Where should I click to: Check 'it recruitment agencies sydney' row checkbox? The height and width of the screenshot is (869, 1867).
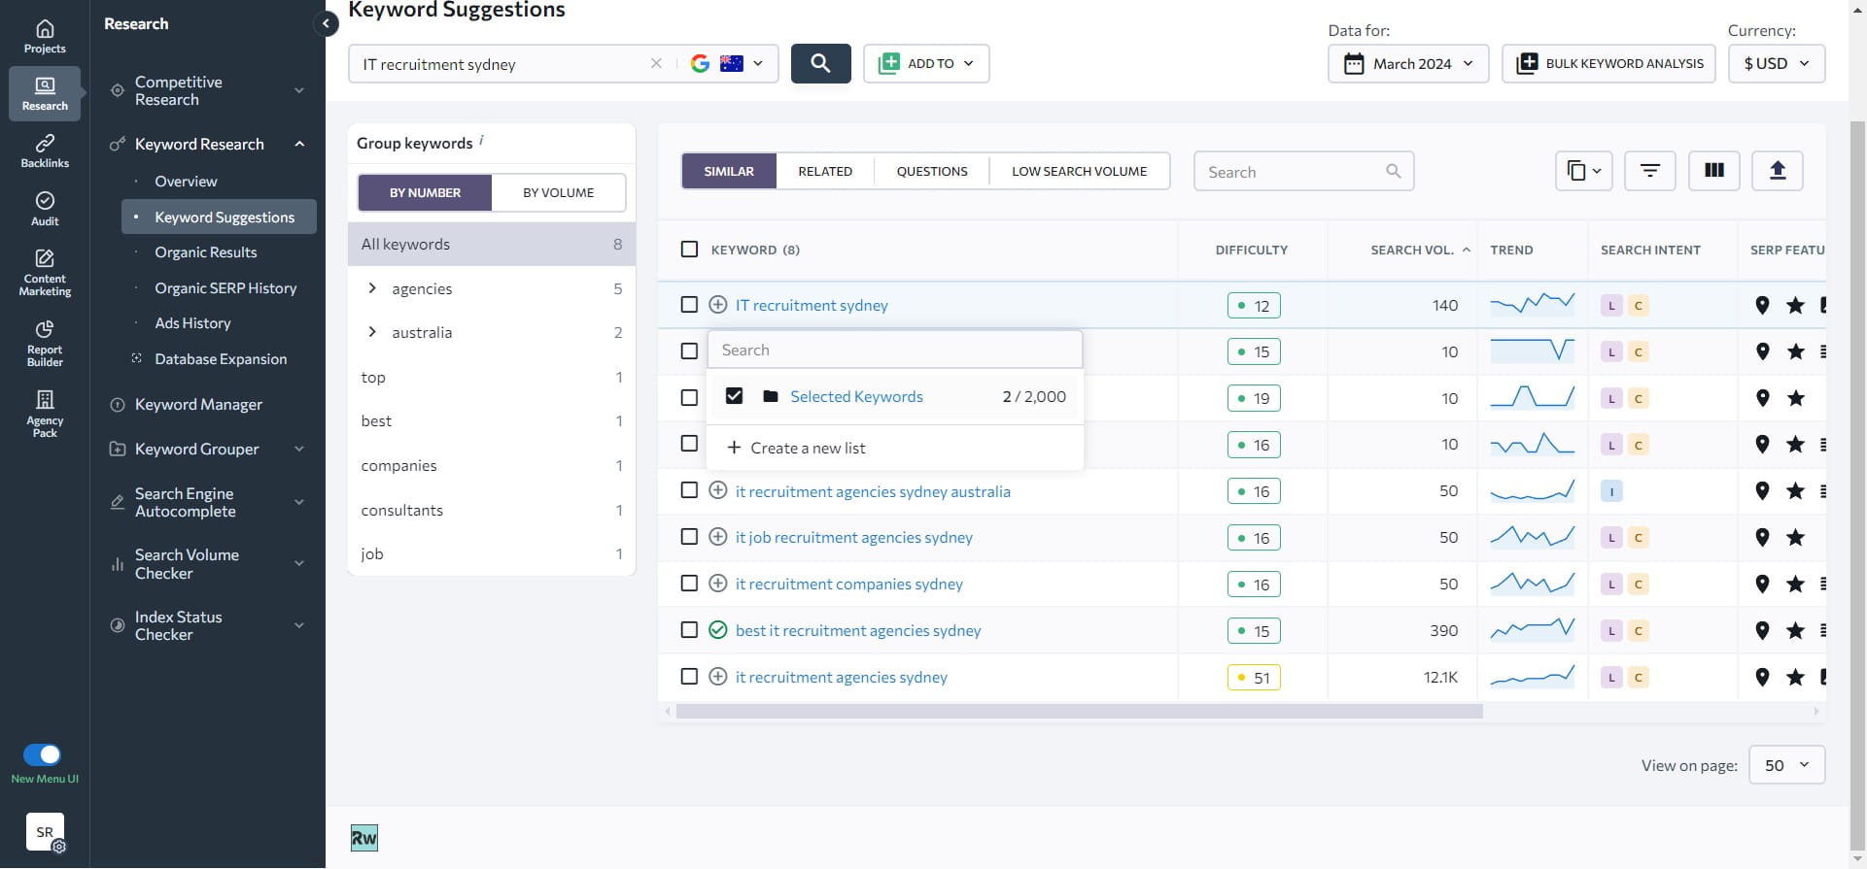tap(689, 677)
